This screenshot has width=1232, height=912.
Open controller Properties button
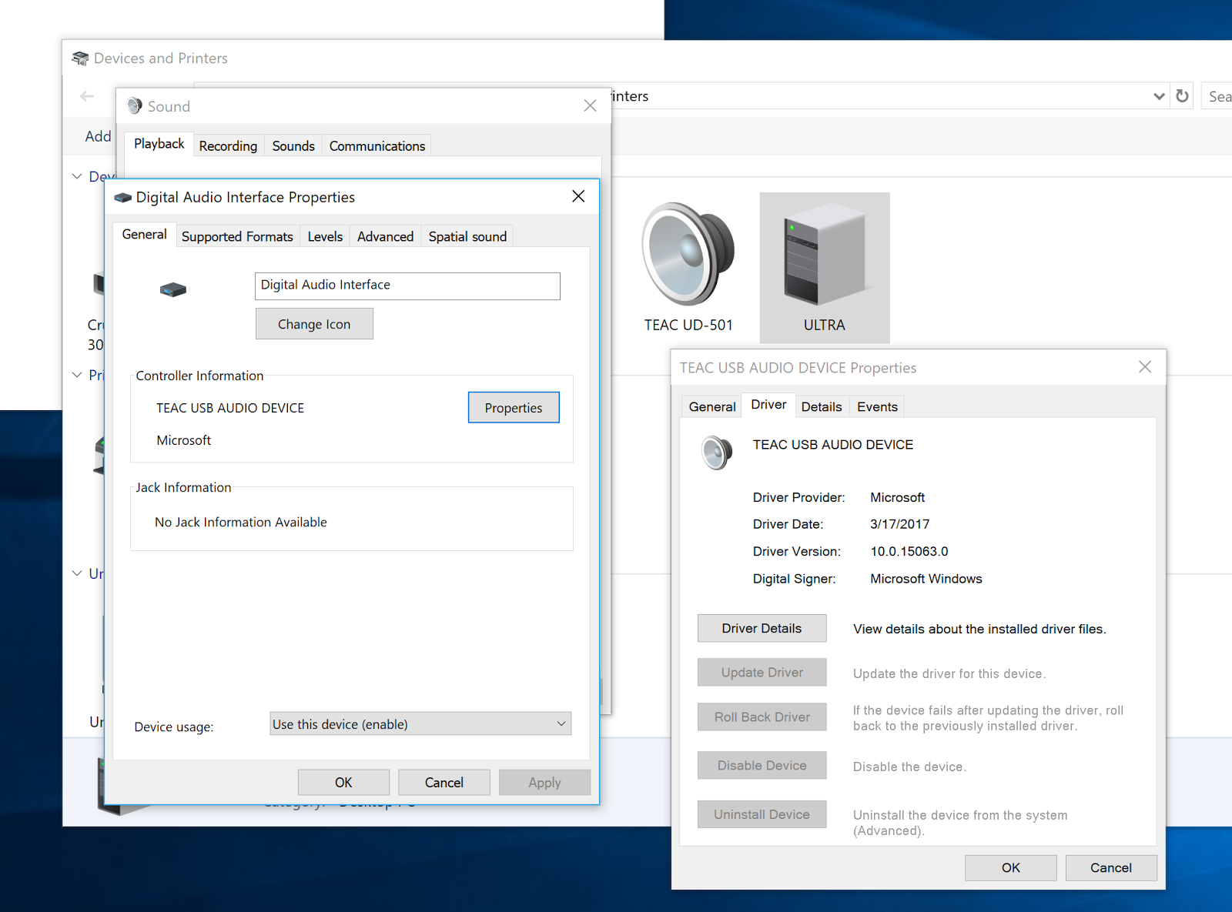(514, 408)
